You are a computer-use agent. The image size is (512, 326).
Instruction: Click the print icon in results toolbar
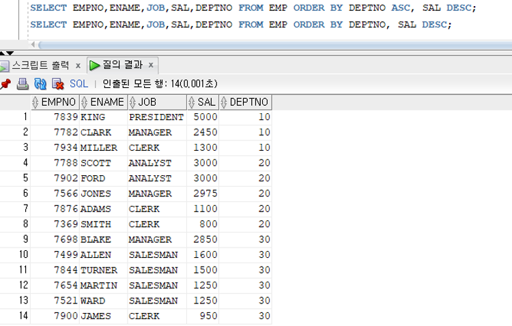click(23, 84)
